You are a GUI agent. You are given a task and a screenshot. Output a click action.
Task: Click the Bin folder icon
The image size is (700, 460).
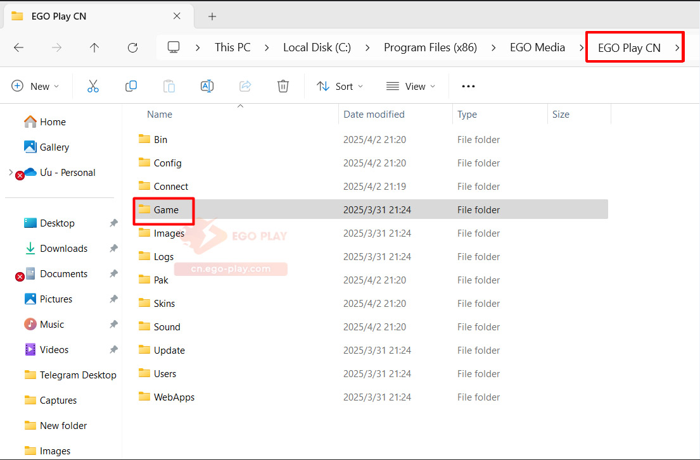tap(144, 139)
